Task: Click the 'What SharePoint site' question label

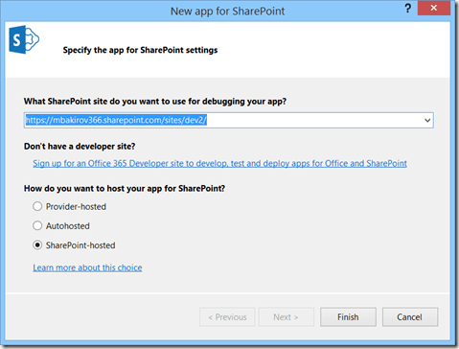Action: coord(155,102)
